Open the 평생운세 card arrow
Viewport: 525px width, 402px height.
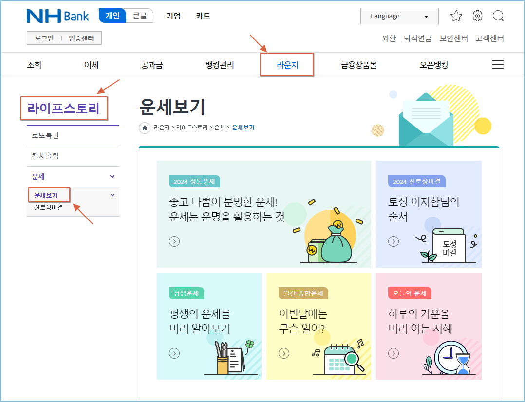[174, 353]
